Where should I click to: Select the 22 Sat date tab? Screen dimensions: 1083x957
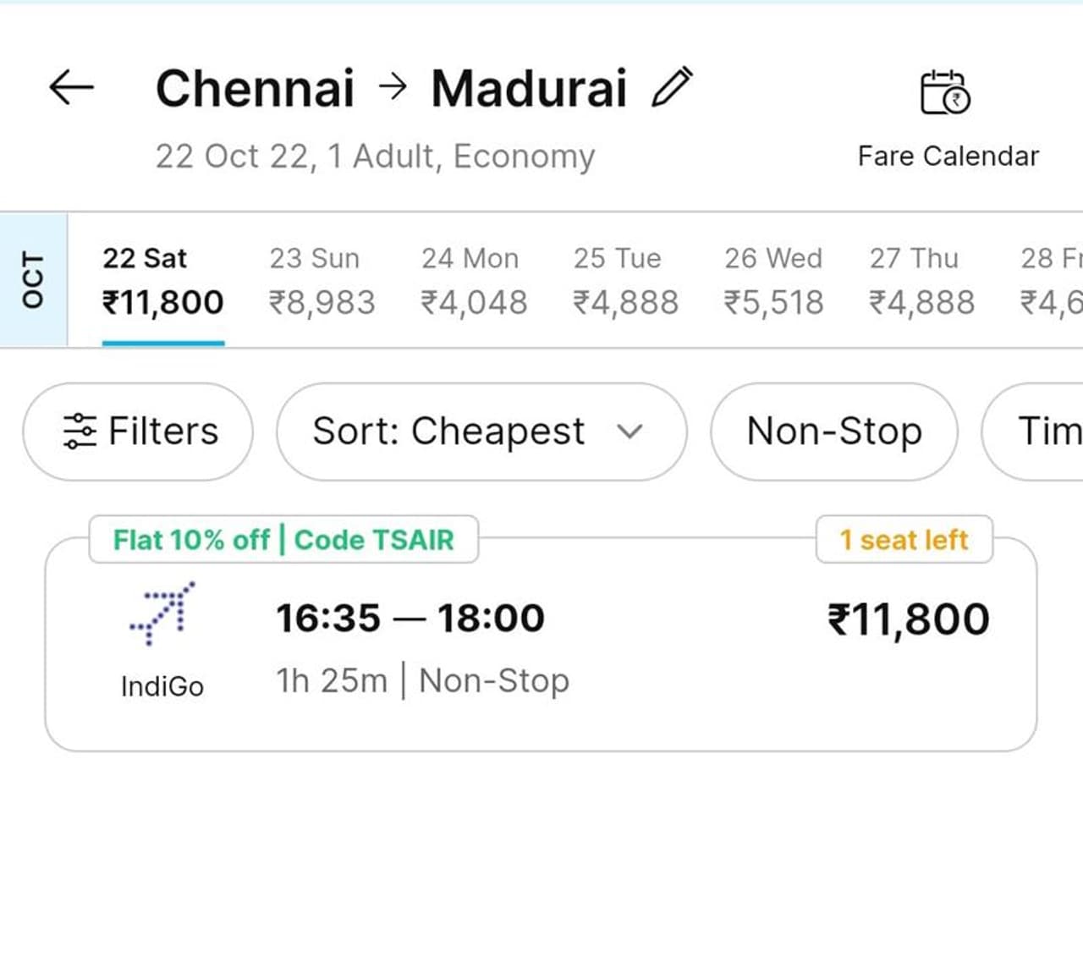(162, 281)
